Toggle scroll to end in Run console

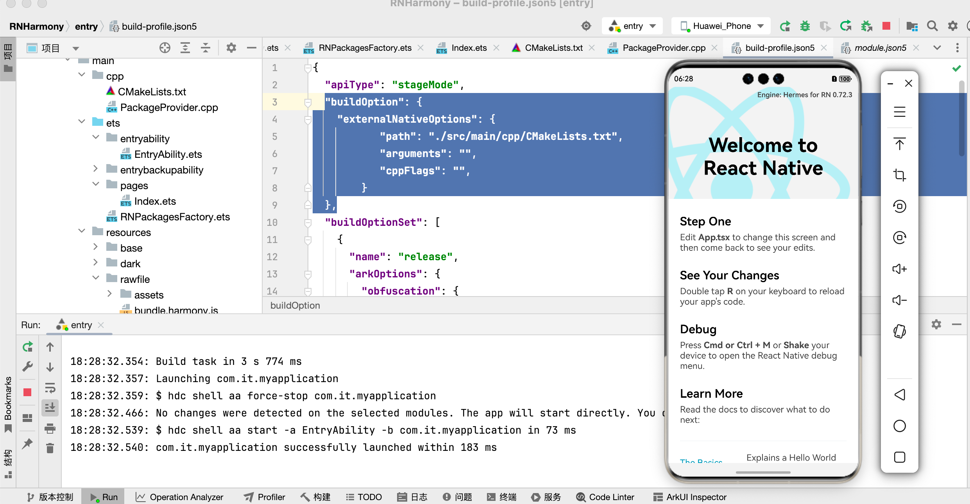coord(50,408)
